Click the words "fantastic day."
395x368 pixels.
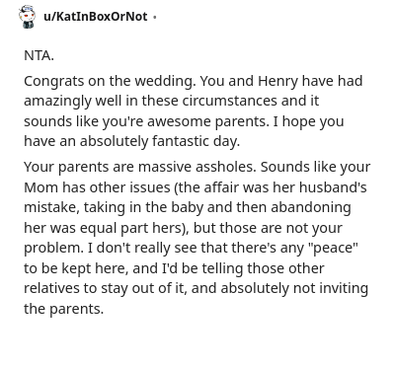(196, 141)
